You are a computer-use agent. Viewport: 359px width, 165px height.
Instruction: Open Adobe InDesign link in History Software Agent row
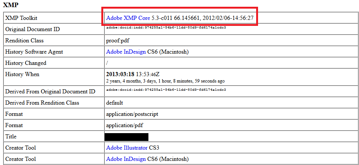[x=126, y=52]
